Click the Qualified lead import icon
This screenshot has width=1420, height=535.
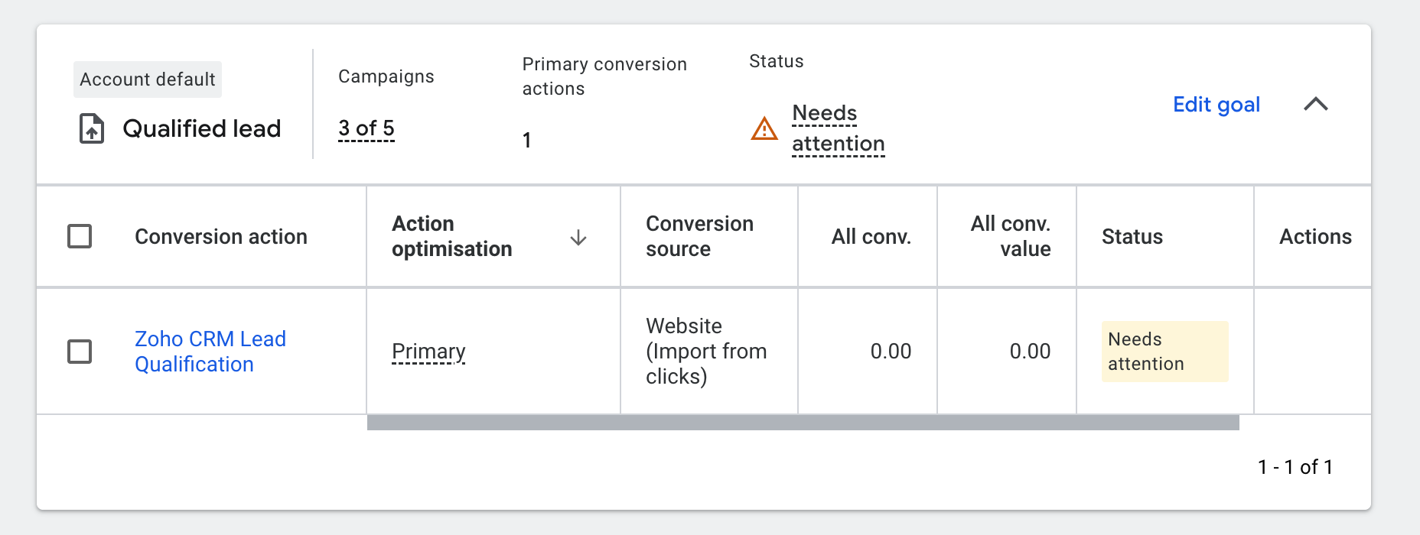click(x=92, y=128)
